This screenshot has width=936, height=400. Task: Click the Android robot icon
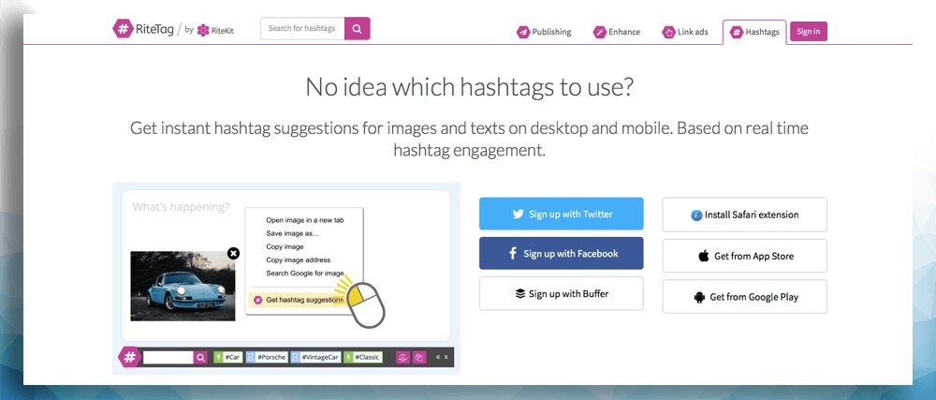pos(699,297)
